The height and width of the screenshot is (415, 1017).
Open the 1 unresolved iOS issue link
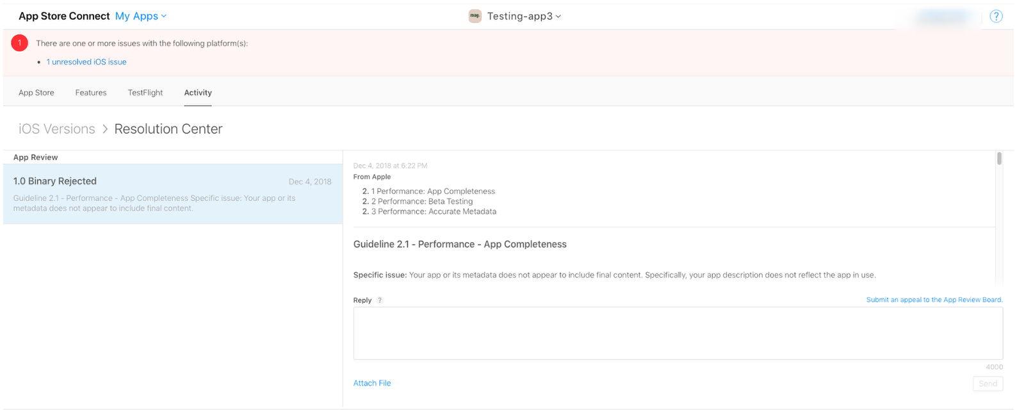click(x=86, y=62)
